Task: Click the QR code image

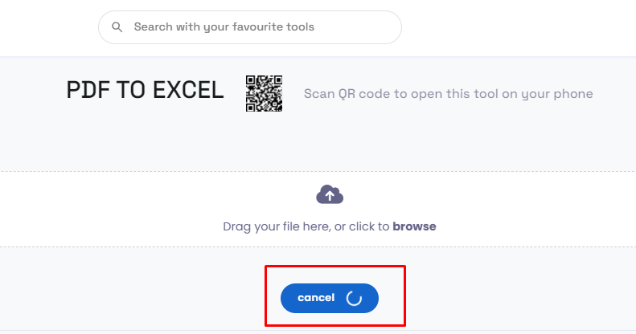Action: click(264, 93)
